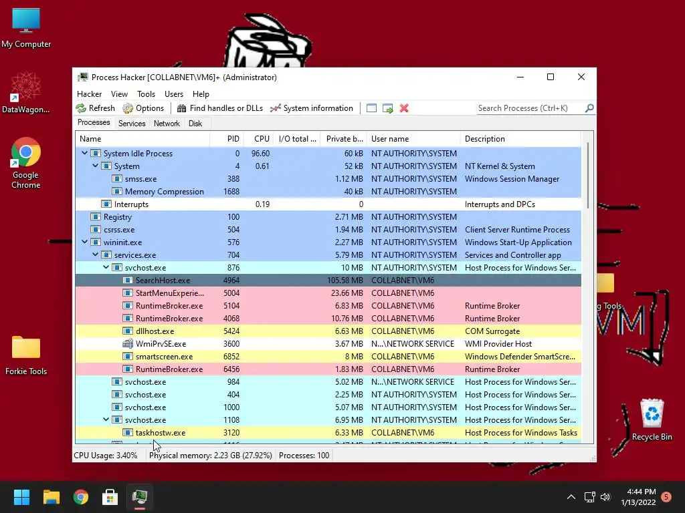The image size is (685, 513).
Task: Select svchost.exe PID 1000 row
Action: point(328,407)
